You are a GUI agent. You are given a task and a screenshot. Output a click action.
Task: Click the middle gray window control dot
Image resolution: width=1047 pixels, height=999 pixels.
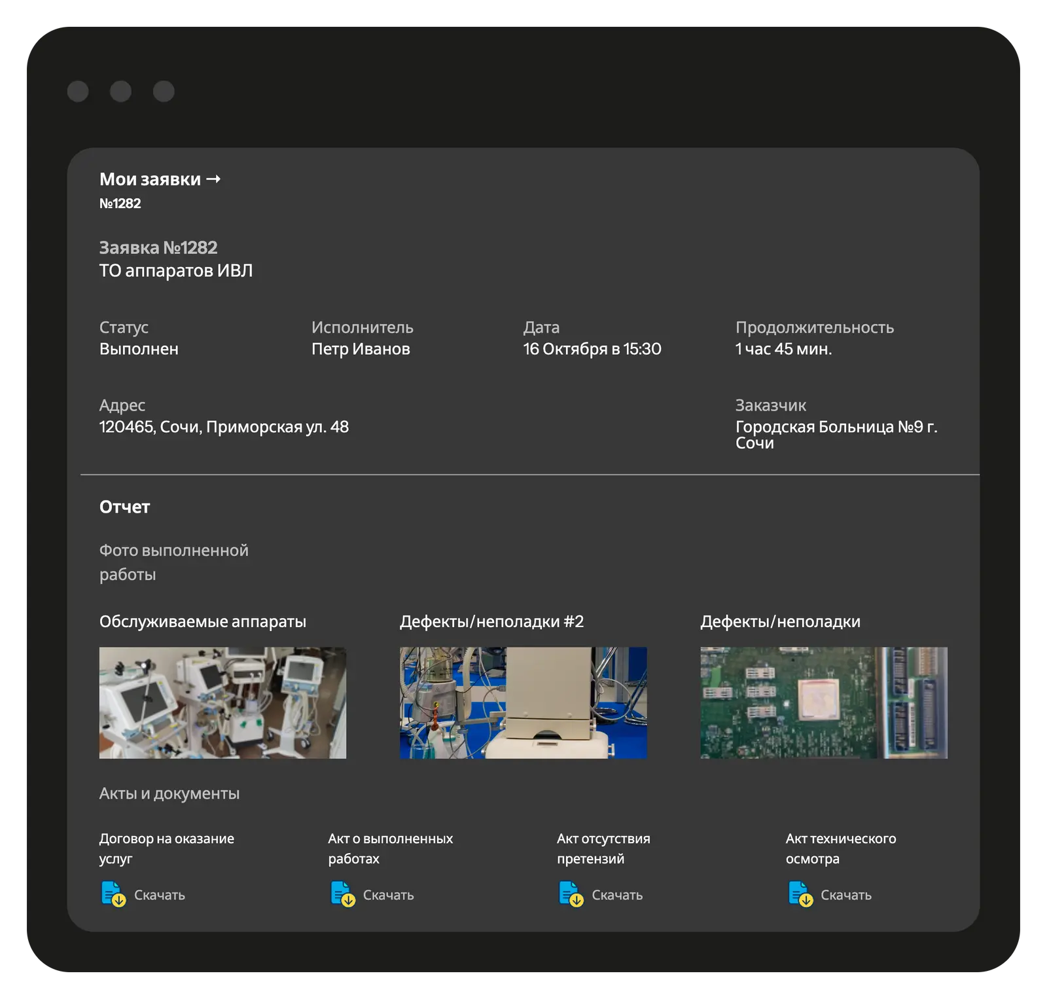coord(120,92)
